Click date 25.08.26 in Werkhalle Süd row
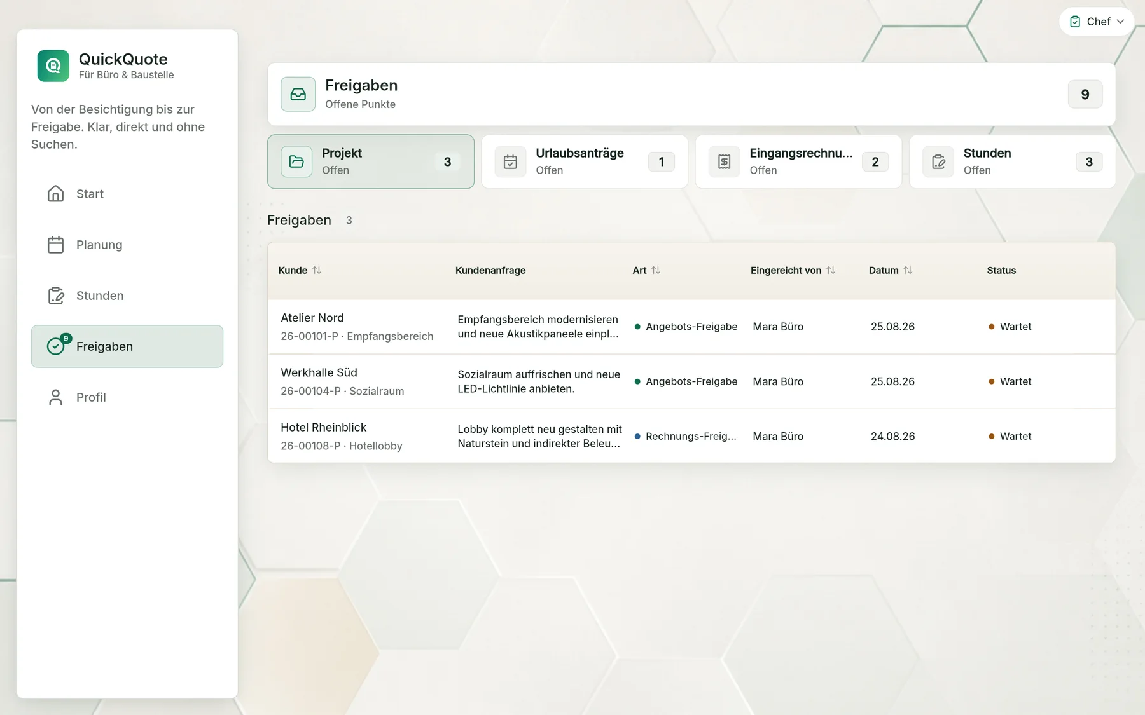 (892, 381)
